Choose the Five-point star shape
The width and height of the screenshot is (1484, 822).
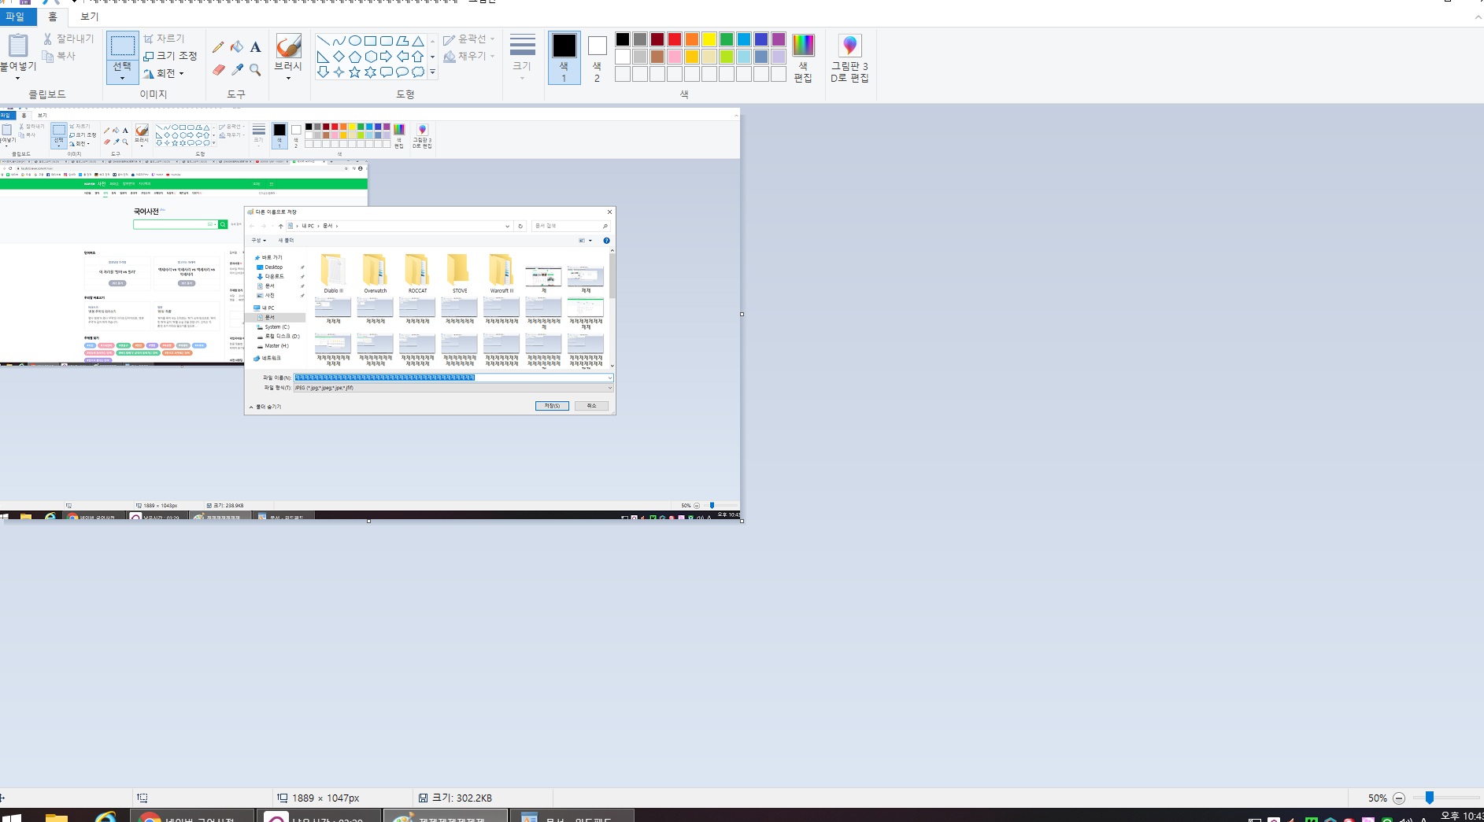tap(355, 72)
